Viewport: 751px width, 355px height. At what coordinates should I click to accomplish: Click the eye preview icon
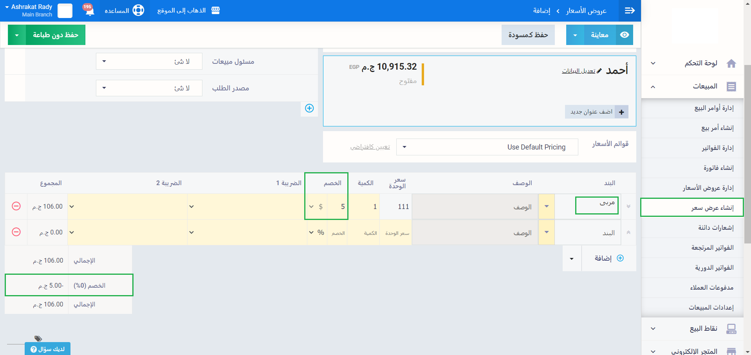tap(625, 35)
